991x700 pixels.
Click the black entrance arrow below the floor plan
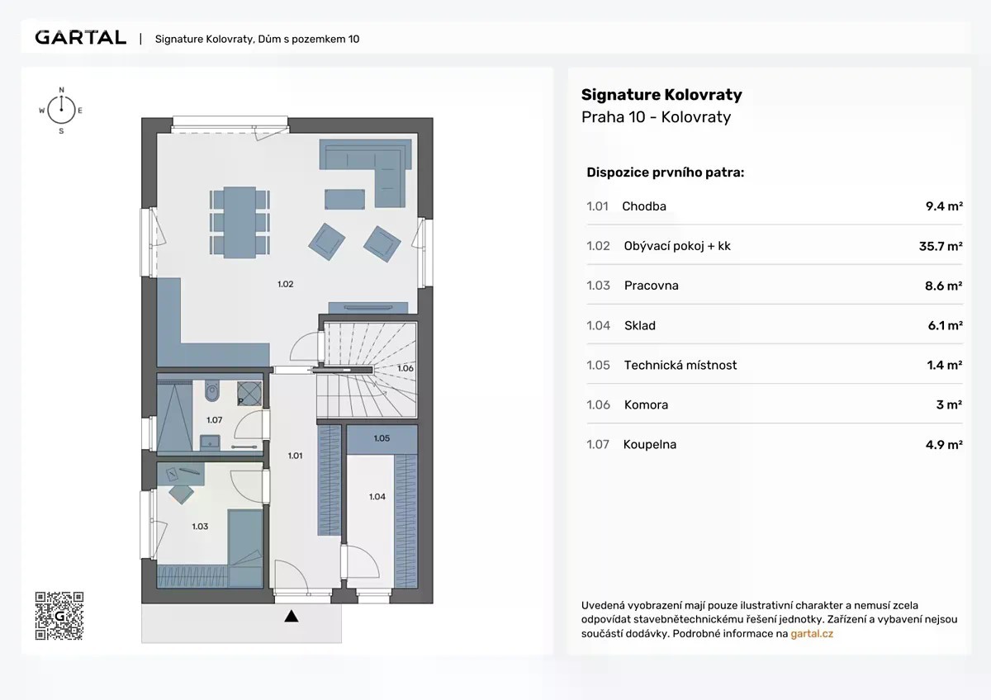coord(291,616)
